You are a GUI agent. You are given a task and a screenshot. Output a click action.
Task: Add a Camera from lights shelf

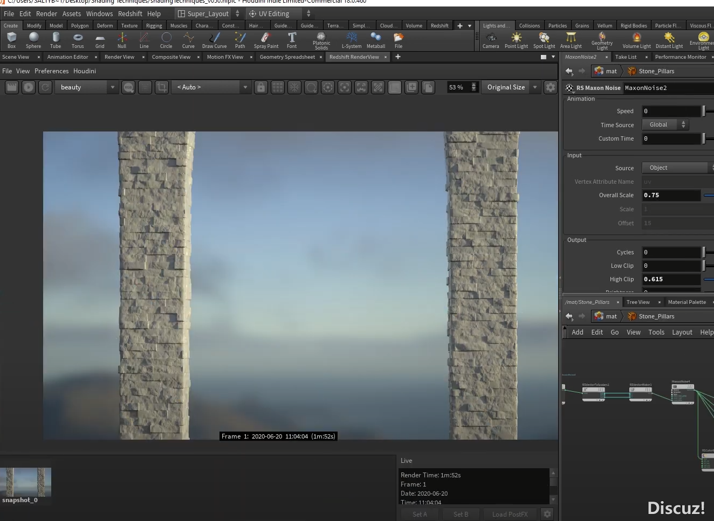tap(491, 40)
